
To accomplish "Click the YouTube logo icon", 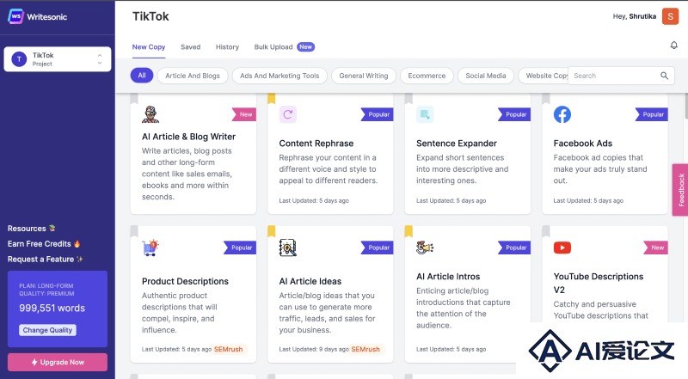I will (562, 248).
